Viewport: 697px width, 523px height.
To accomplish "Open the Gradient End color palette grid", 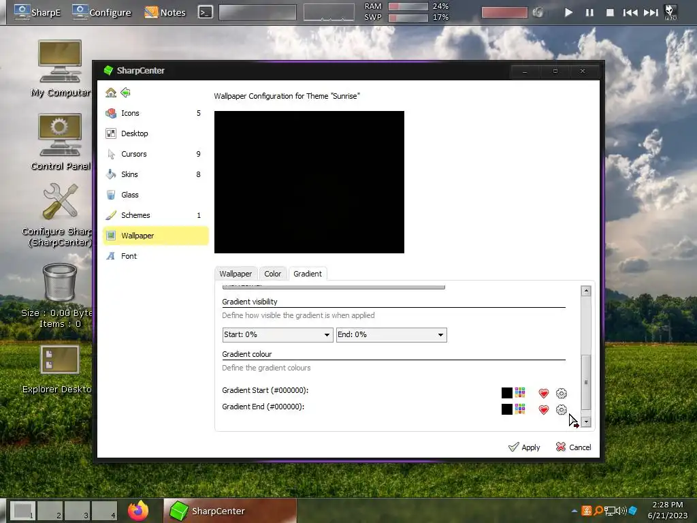I will click(520, 409).
